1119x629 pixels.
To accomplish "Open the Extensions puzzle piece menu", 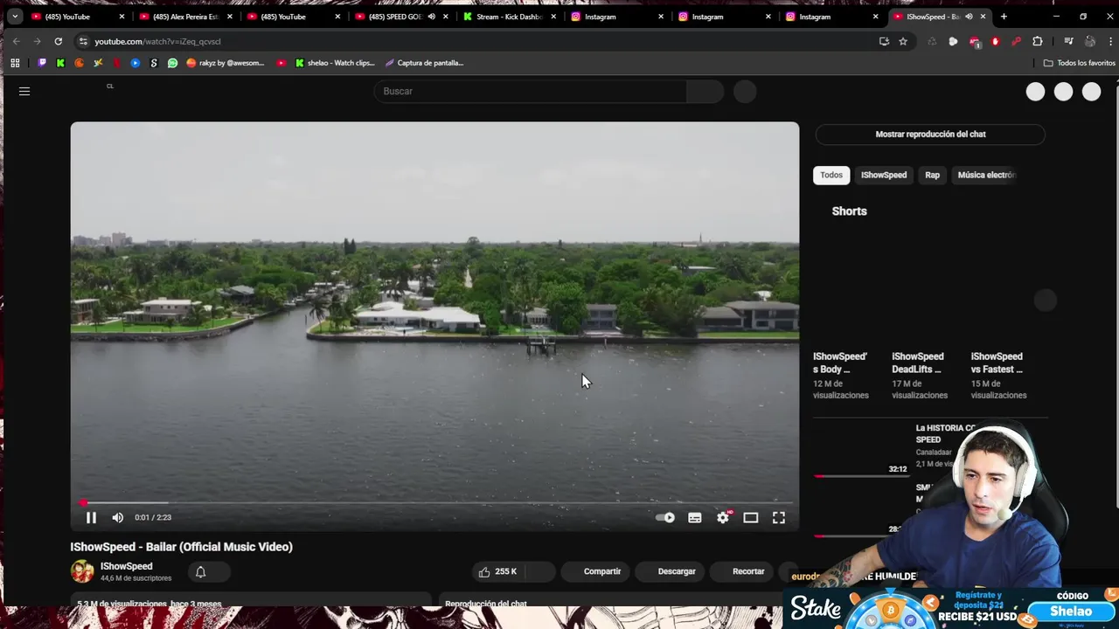I will point(1038,41).
